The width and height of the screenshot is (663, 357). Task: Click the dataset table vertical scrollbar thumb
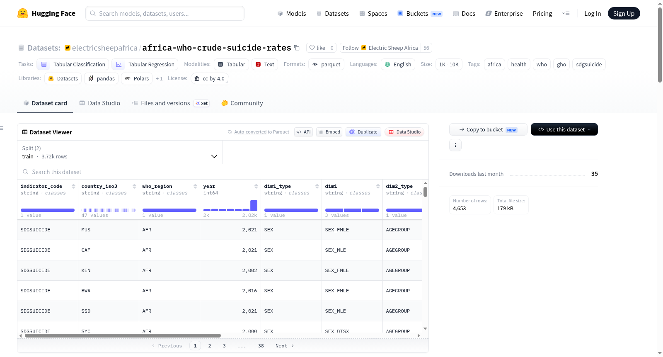[425, 192]
